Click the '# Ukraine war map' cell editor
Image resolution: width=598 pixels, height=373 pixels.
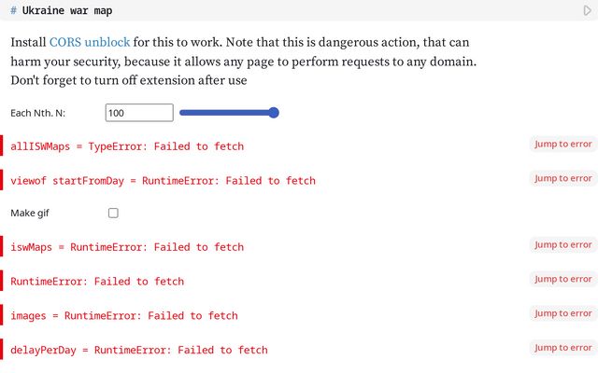tap(280, 11)
